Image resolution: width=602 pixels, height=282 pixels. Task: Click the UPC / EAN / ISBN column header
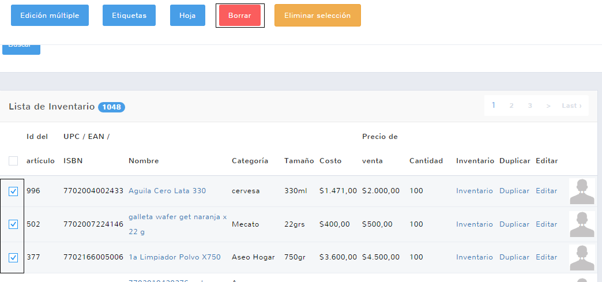point(86,149)
